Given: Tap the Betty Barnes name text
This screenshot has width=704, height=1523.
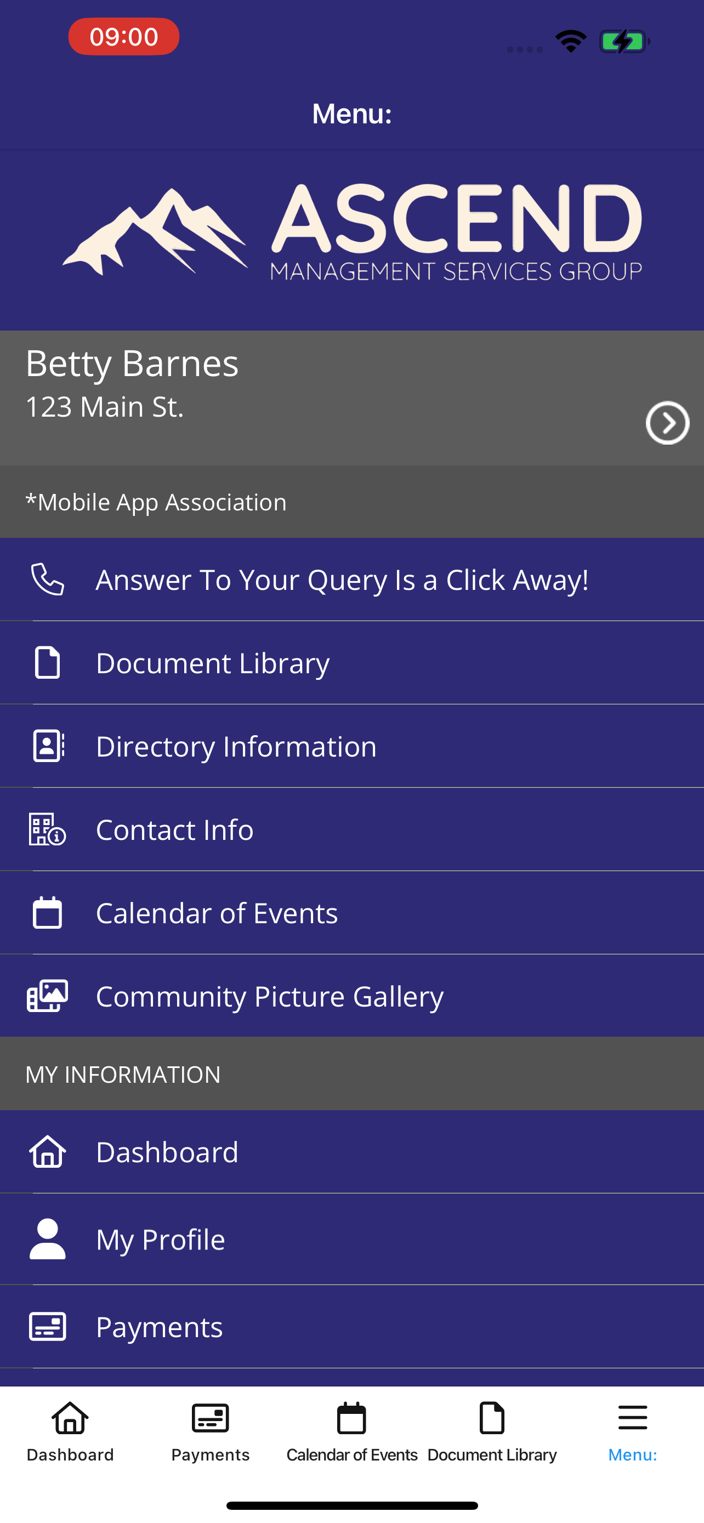Looking at the screenshot, I should click(132, 363).
